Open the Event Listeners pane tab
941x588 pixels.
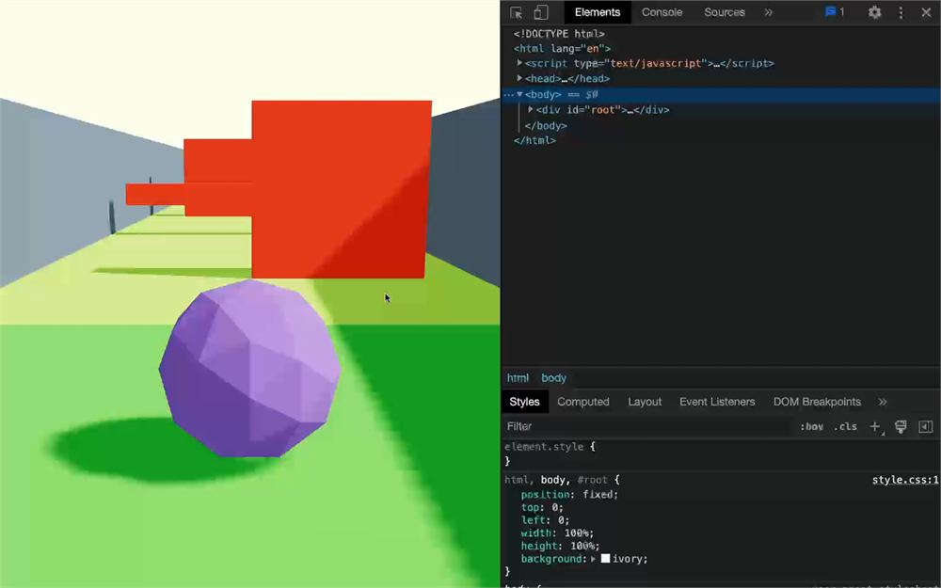pos(717,402)
